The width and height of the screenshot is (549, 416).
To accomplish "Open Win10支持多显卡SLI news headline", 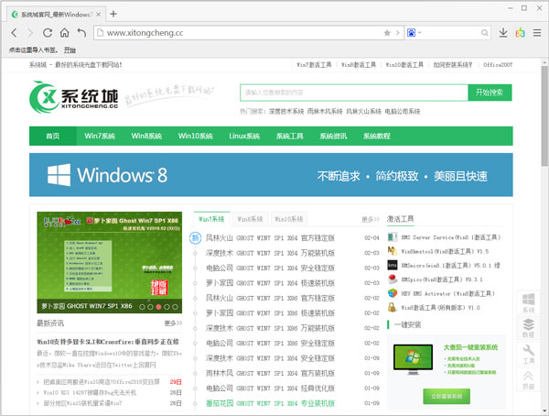I will [x=108, y=342].
